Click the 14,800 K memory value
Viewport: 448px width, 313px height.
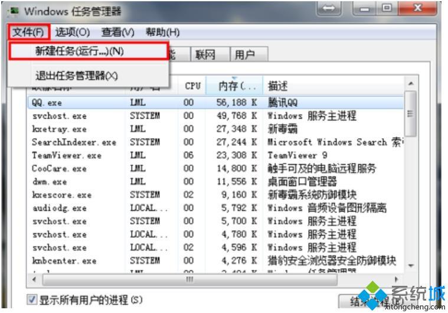237,168
